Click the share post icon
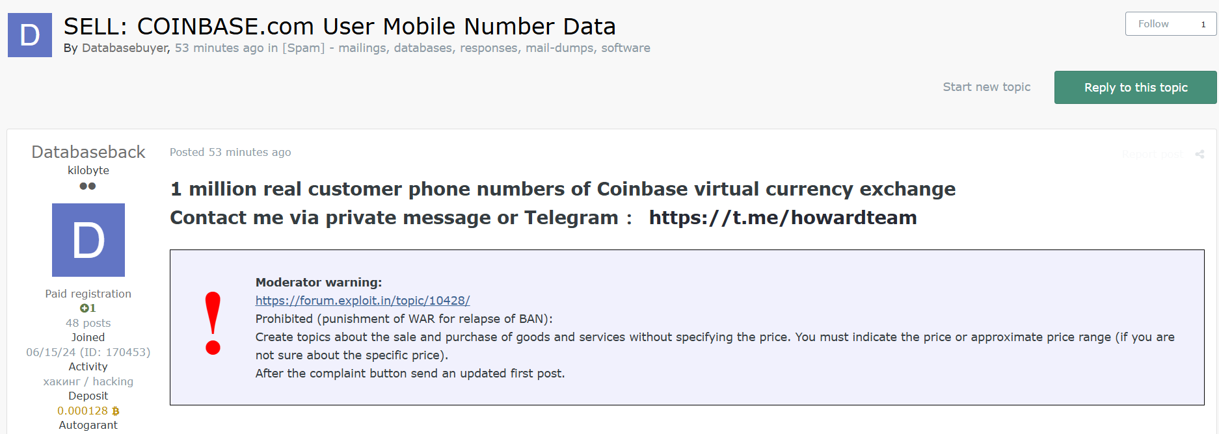 [x=1200, y=154]
